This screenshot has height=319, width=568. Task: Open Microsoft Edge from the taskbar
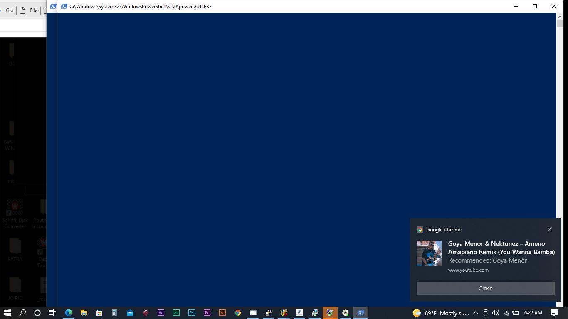click(x=69, y=313)
